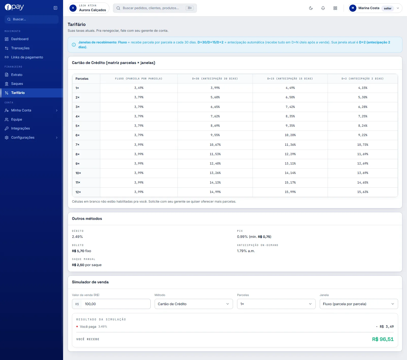Image resolution: width=407 pixels, height=360 pixels.
Task: Open the Equipe page
Action: [x=32, y=120]
